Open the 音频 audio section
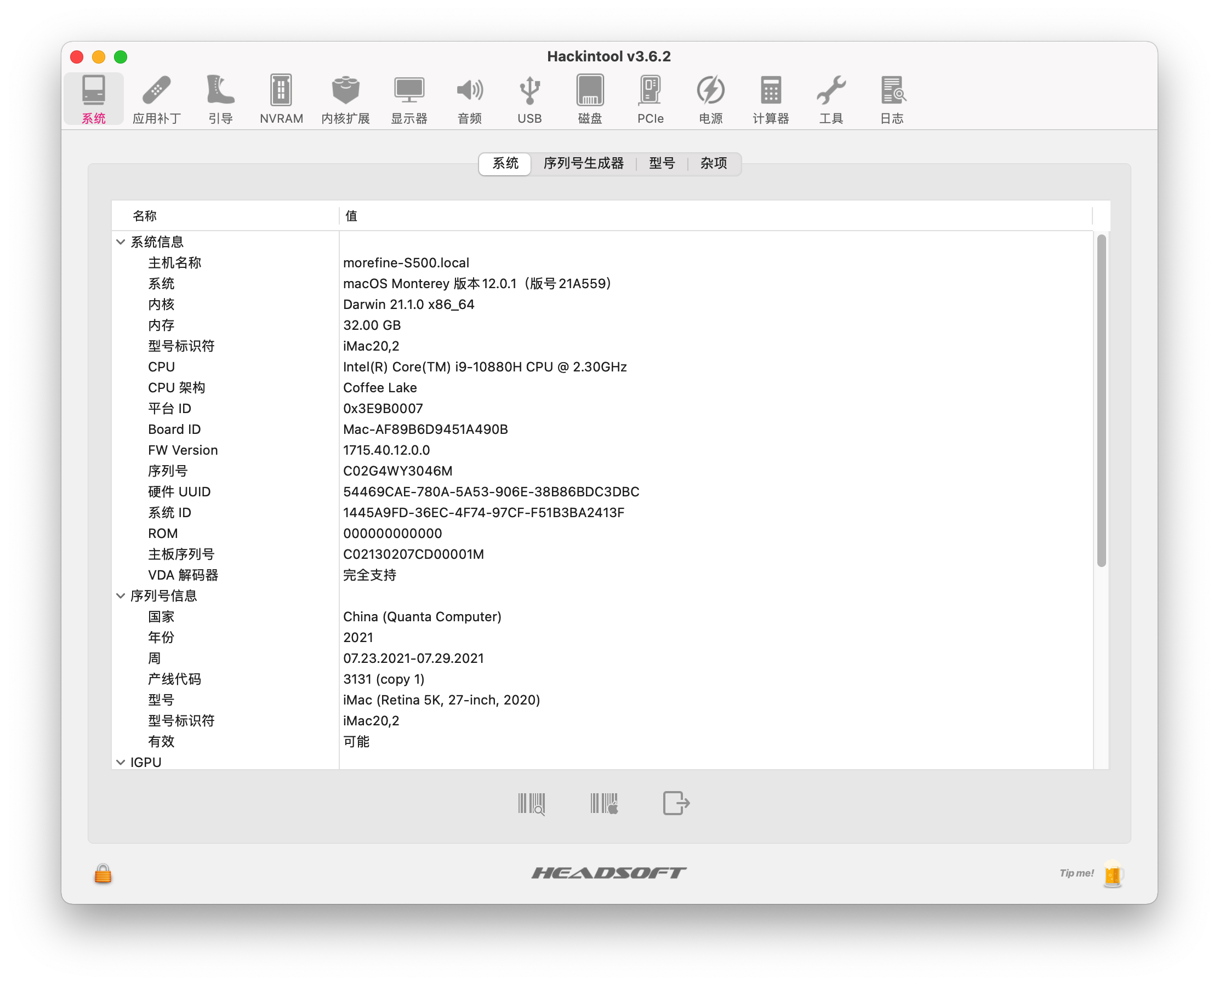Image resolution: width=1219 pixels, height=985 pixels. pyautogui.click(x=470, y=99)
